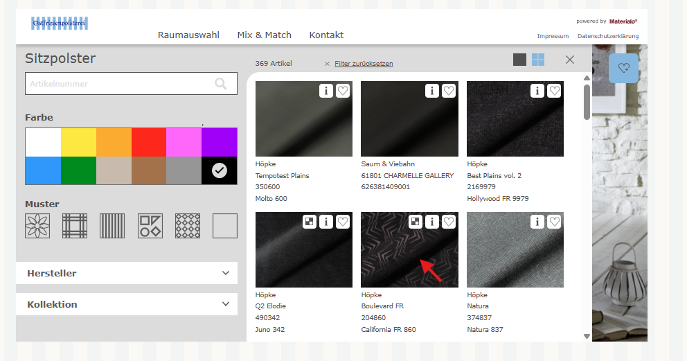Screen dimensions: 687x361
Task: Click the scrollbar down arrow
Action: (x=587, y=337)
